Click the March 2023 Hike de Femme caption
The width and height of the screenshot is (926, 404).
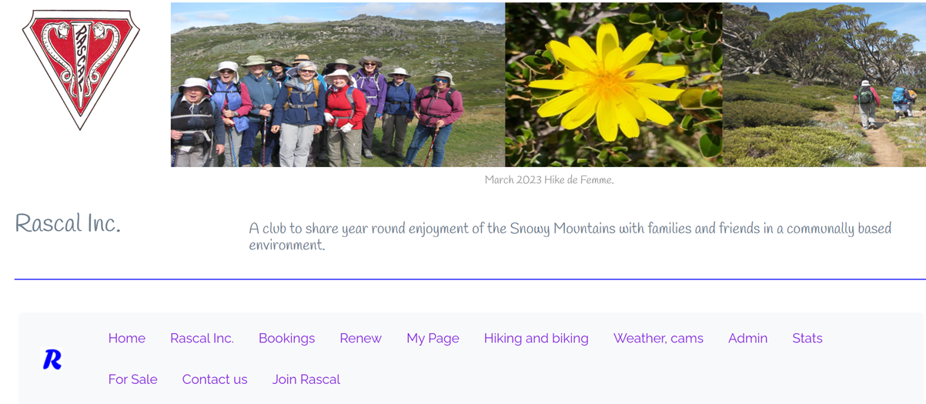(x=549, y=180)
